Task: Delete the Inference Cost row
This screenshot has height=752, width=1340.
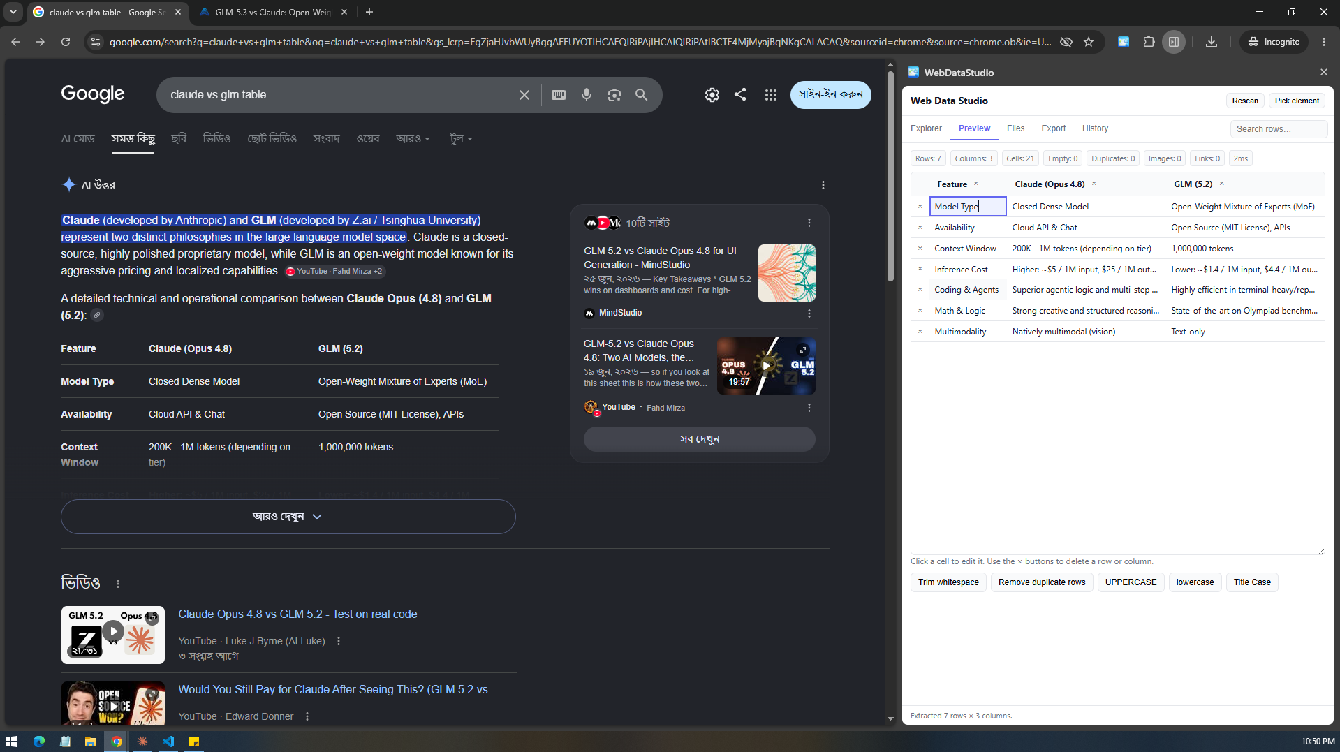Action: pos(920,269)
